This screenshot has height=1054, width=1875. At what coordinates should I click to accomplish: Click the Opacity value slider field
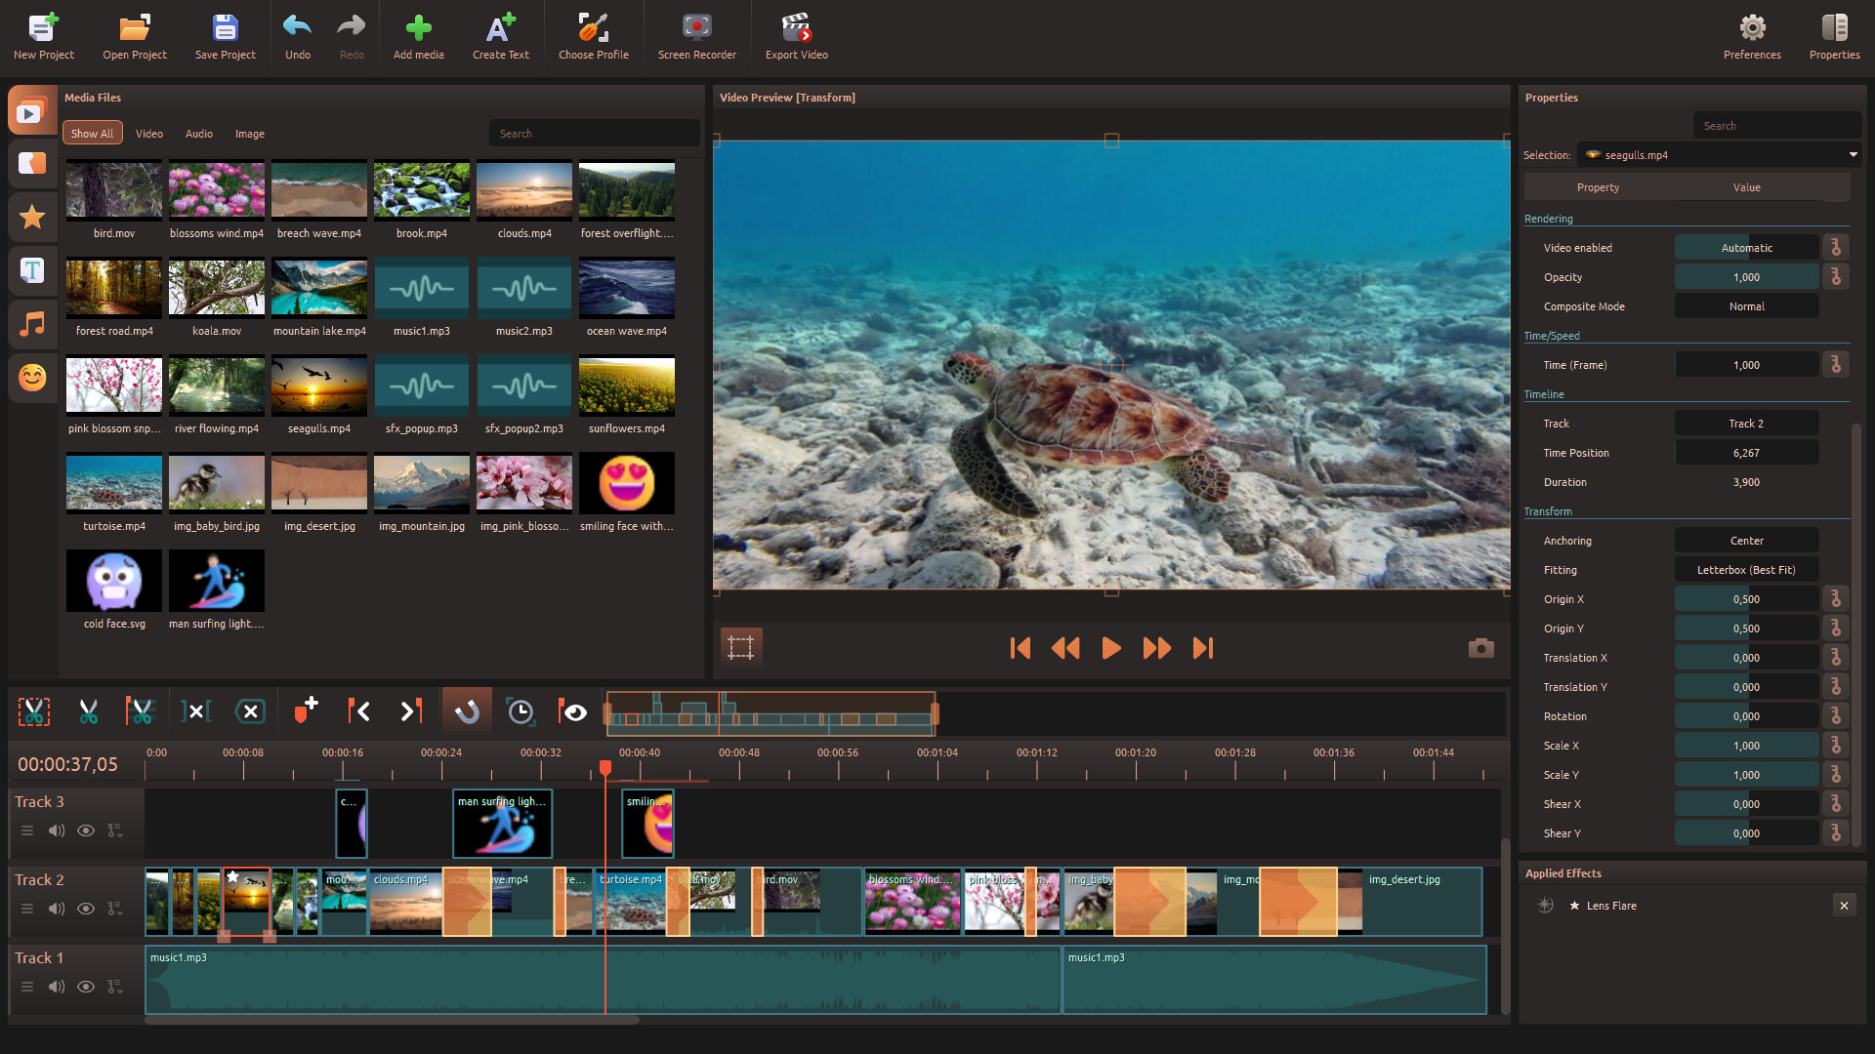[x=1746, y=277]
